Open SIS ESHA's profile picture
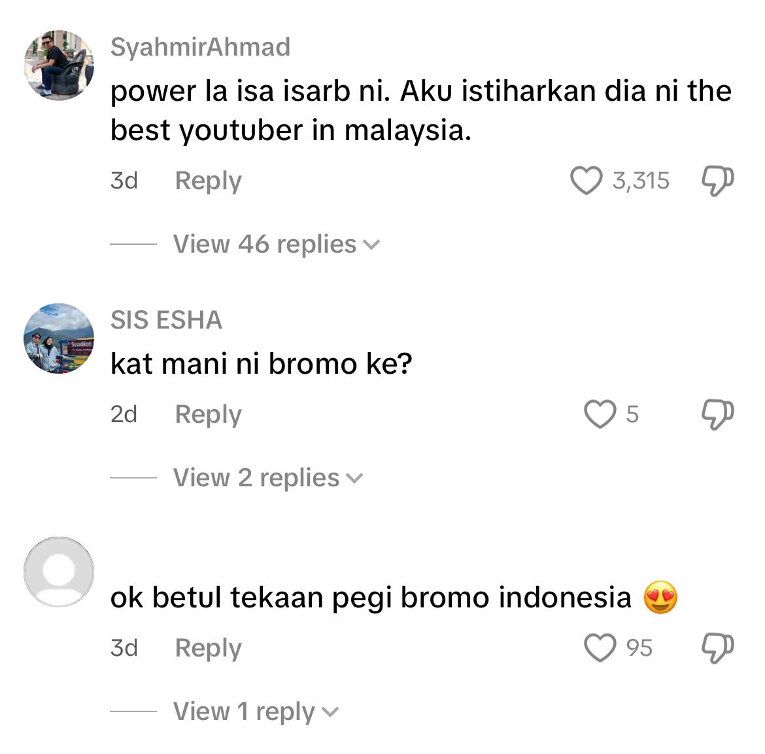 [59, 338]
